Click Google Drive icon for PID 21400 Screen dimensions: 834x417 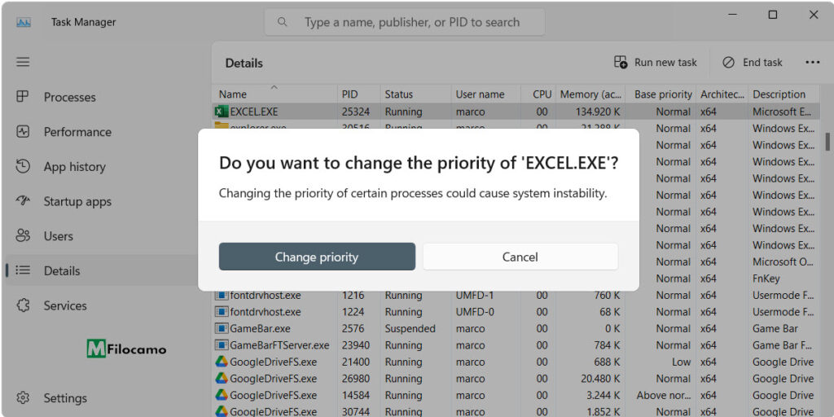pyautogui.click(x=222, y=362)
